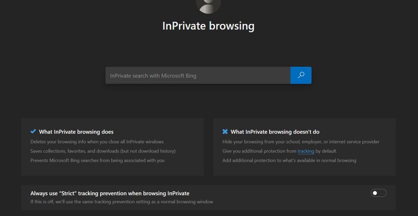Image resolution: width=418 pixels, height=216 pixels.
Task: Open the tracking hyperlink
Action: [x=306, y=151]
